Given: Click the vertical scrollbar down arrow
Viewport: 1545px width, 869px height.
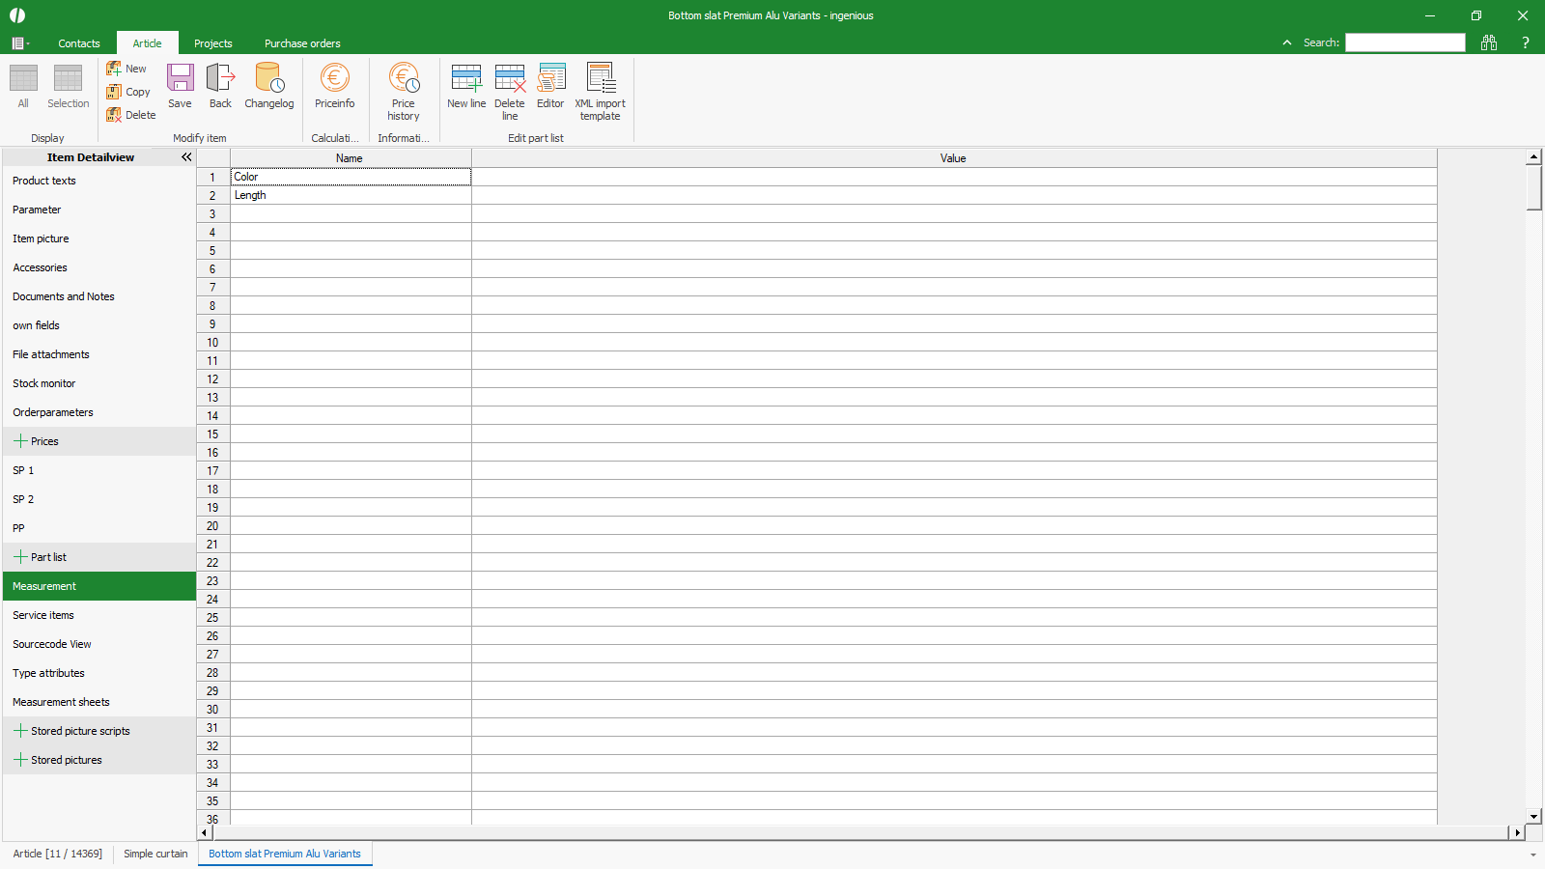Looking at the screenshot, I should pos(1533,817).
